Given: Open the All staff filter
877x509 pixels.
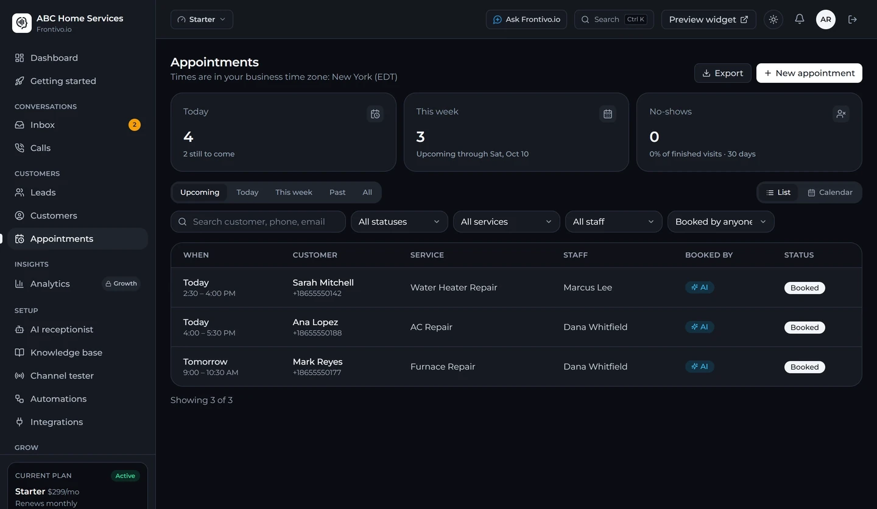Looking at the screenshot, I should (x=614, y=222).
